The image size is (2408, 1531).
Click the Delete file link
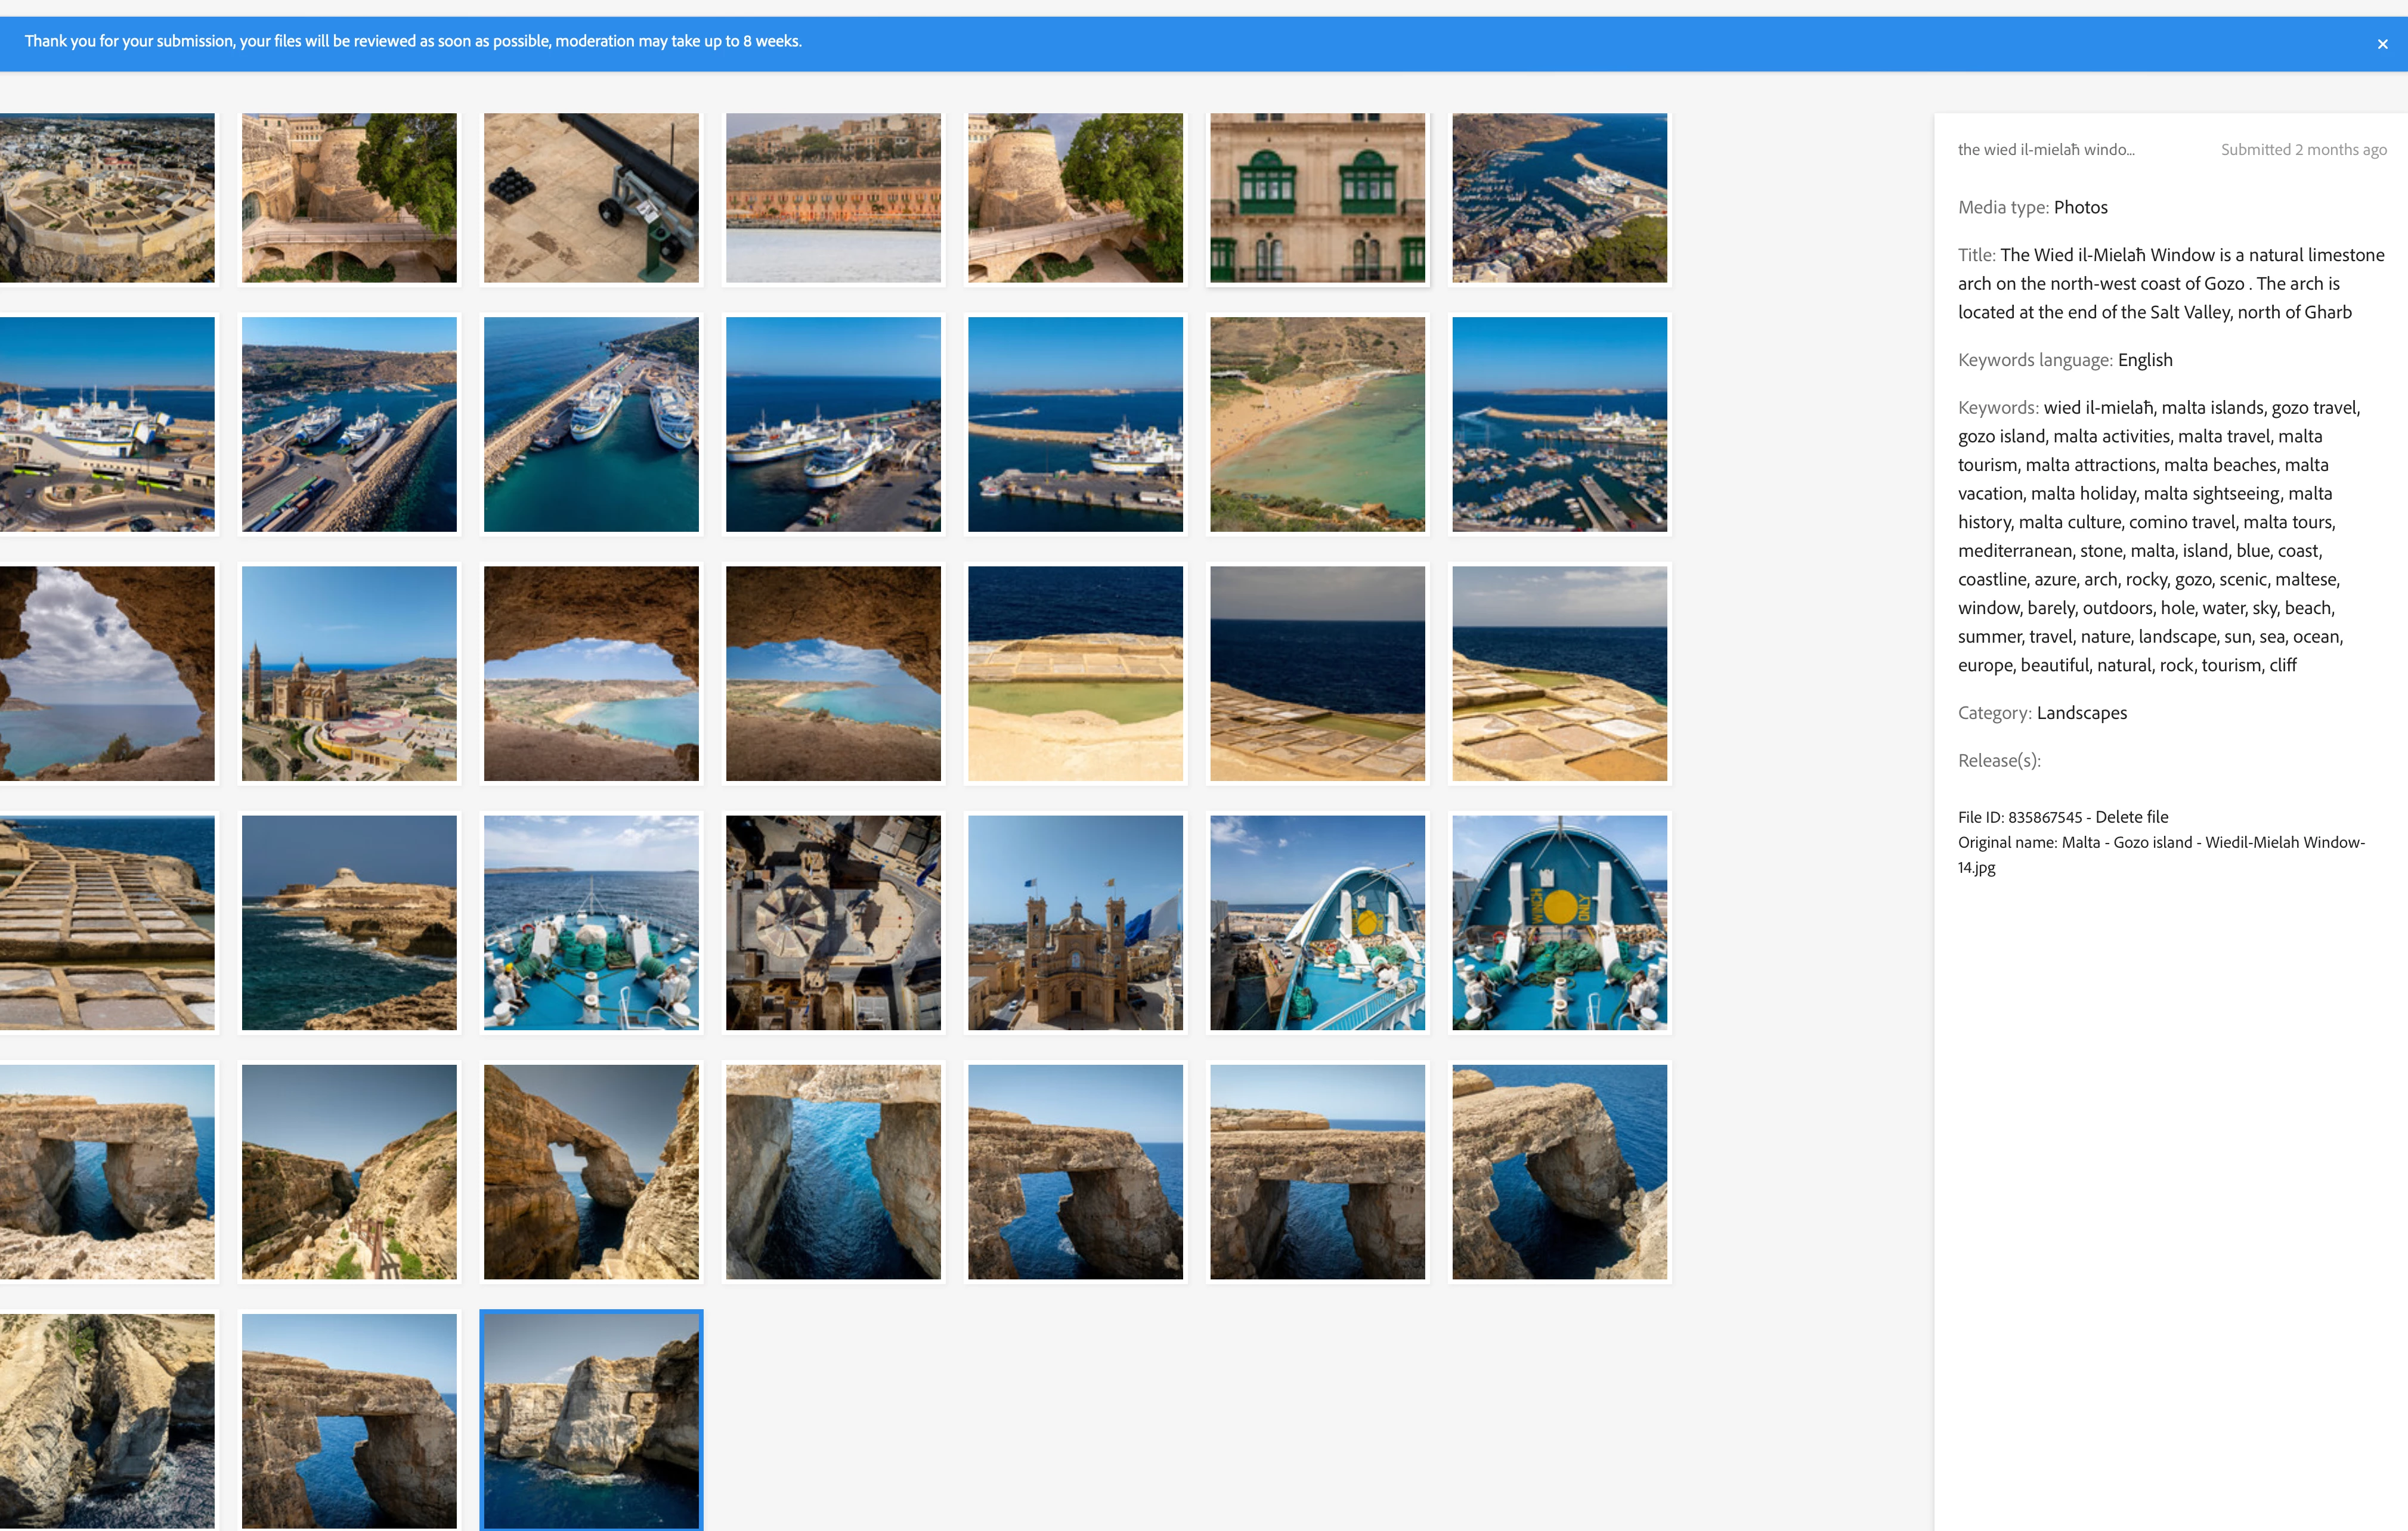(x=2131, y=817)
